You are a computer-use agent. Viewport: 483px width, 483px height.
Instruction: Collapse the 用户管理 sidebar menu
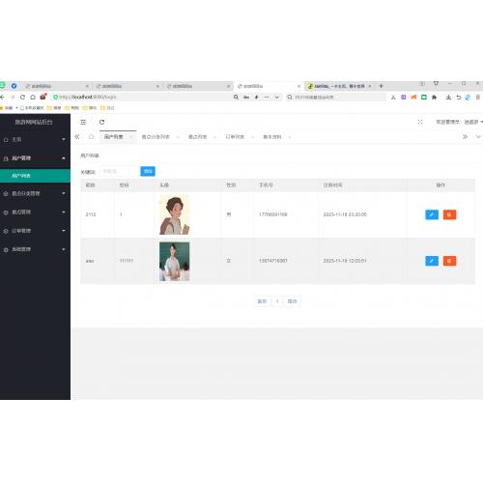35,158
